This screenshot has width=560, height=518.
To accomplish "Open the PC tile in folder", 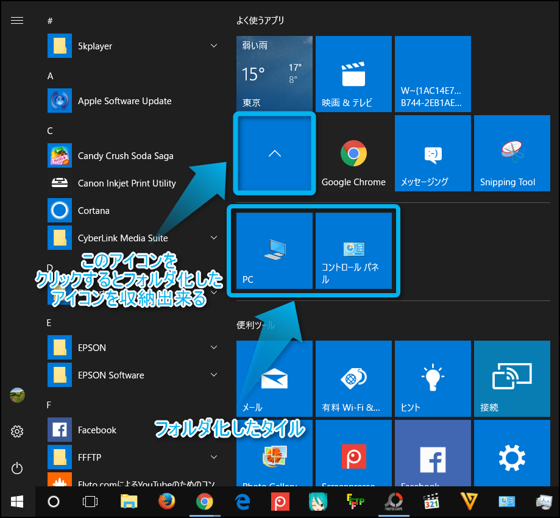I will pos(274,250).
